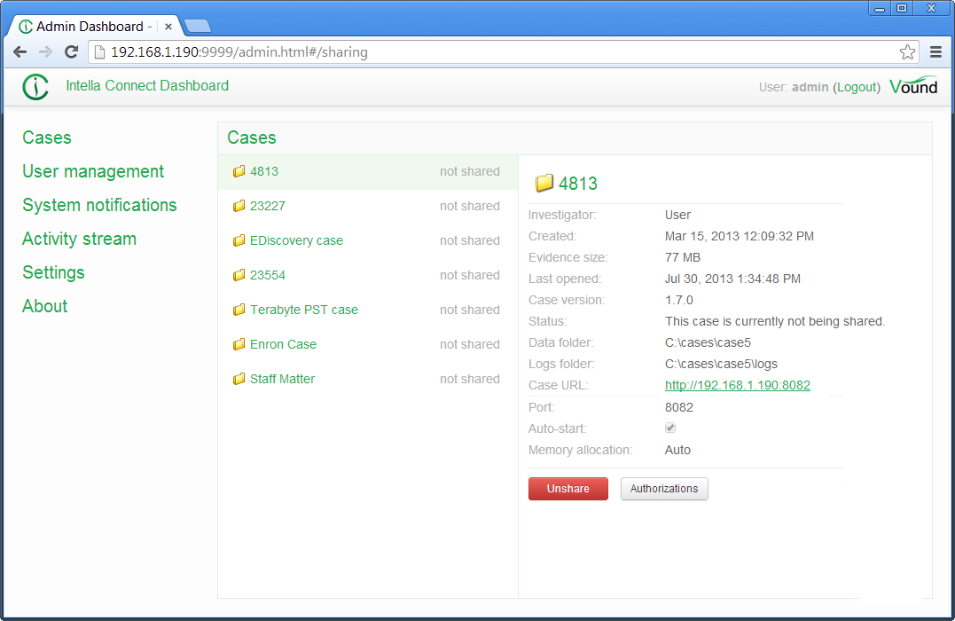Select the EDiscovery case entry
Image resolution: width=955 pixels, height=621 pixels.
tap(296, 240)
